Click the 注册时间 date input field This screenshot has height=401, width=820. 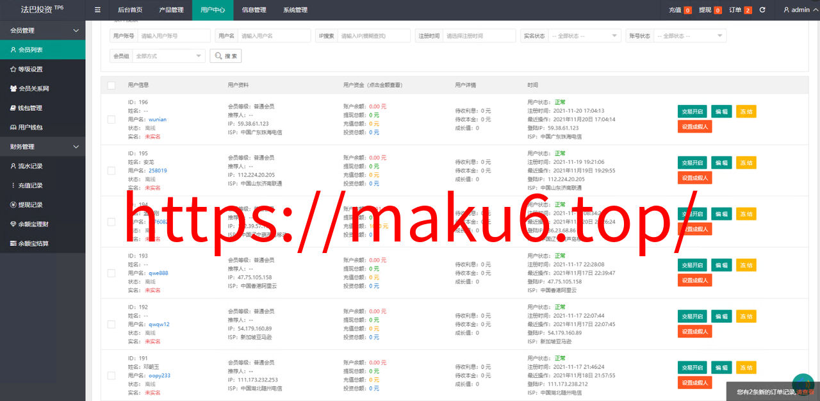pyautogui.click(x=479, y=36)
